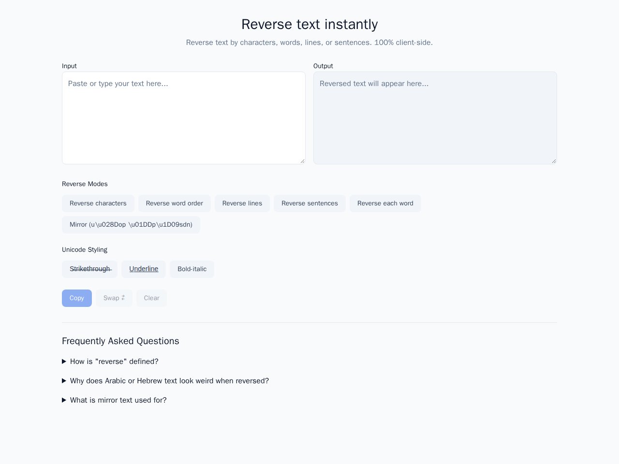The image size is (619, 464).
Task: Copy the reversed output
Action: coord(77,298)
